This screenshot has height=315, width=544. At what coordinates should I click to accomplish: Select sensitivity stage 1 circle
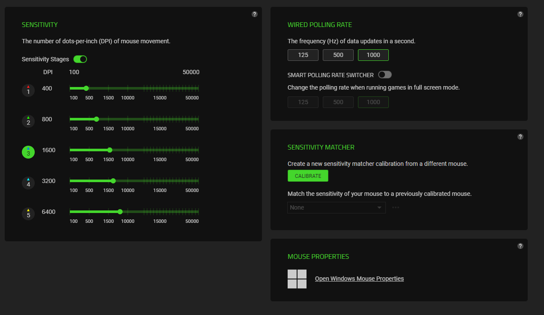click(x=28, y=90)
